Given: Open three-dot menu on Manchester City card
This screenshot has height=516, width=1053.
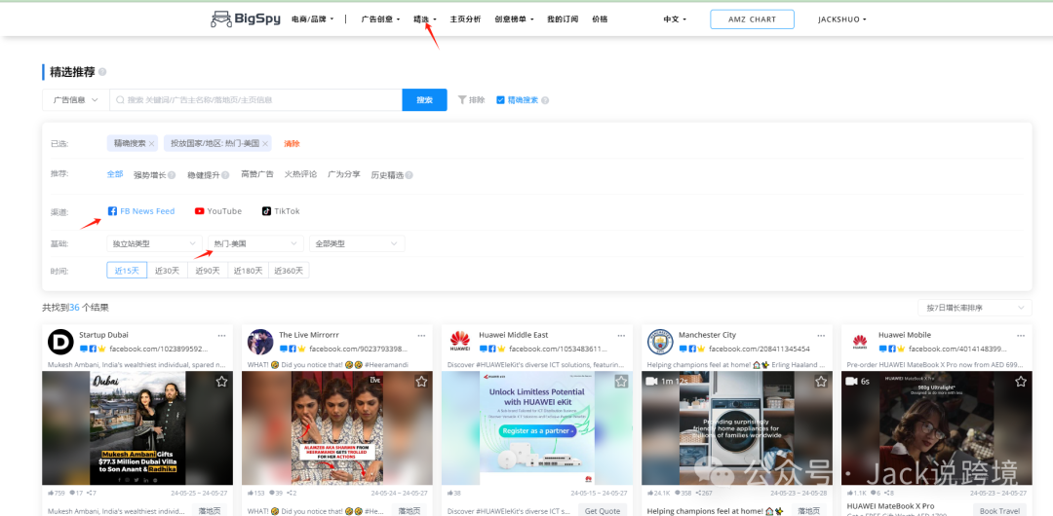Looking at the screenshot, I should pos(820,335).
